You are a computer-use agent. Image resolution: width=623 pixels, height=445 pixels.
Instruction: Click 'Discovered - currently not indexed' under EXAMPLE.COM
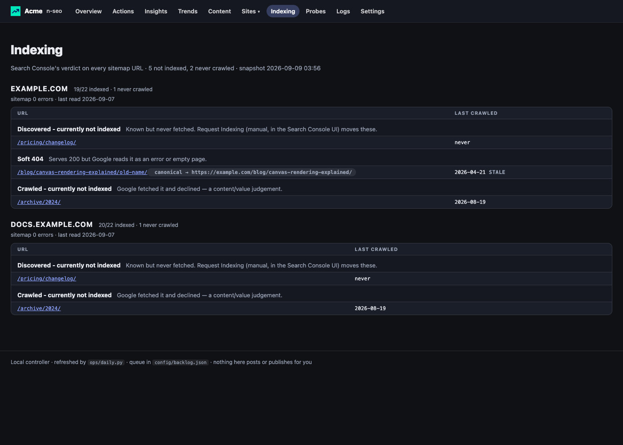click(69, 129)
